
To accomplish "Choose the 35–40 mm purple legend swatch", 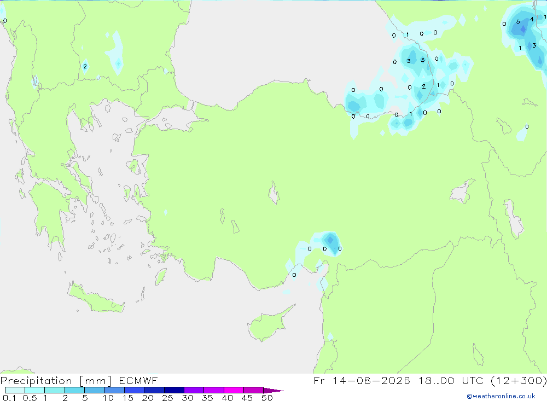I will 213,390.
